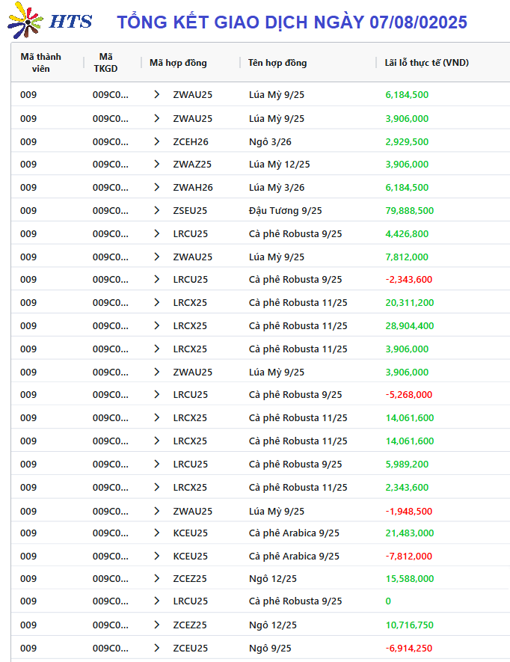Click the Đậu Tương 9/25 contract name
Image resolution: width=510 pixels, height=662 pixels.
(286, 211)
